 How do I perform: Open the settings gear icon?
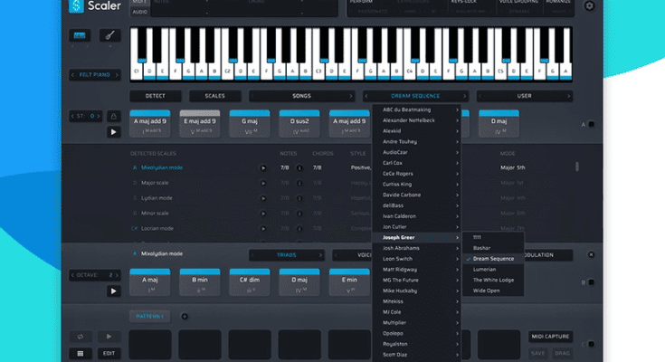(591, 6)
